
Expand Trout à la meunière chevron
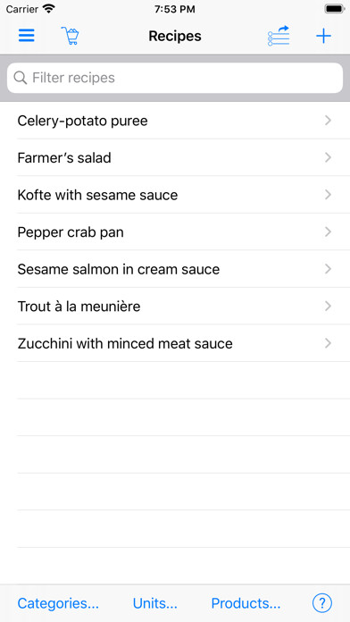(x=328, y=306)
